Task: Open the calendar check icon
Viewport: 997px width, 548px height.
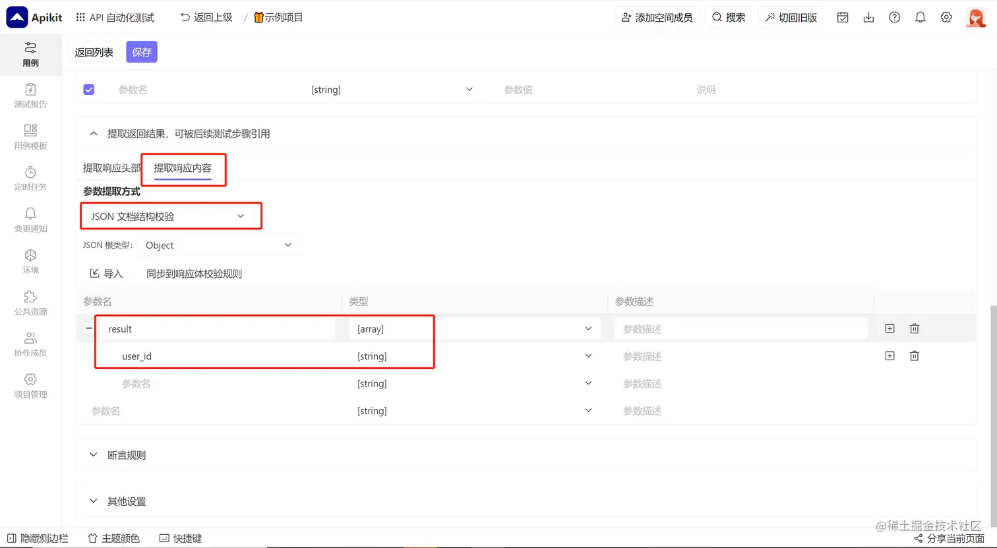Action: click(843, 18)
